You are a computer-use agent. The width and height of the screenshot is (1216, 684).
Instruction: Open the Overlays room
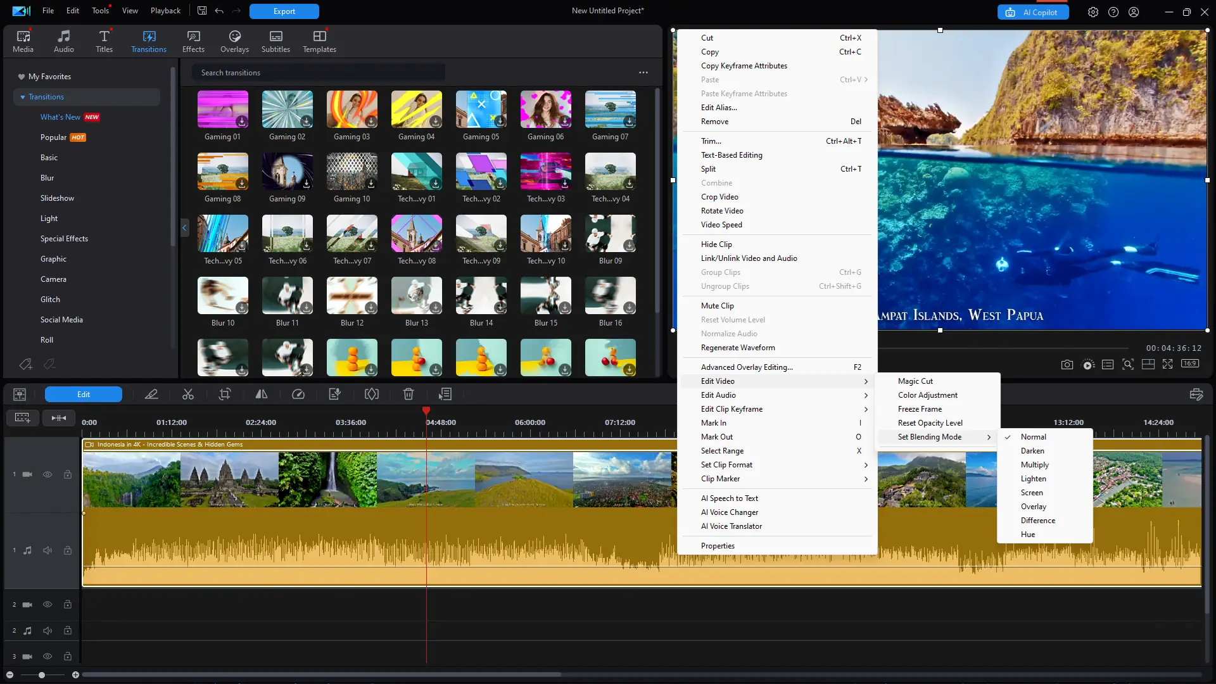tap(234, 41)
